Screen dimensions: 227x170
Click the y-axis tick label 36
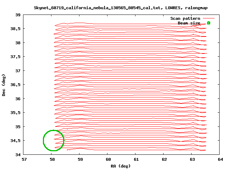tap(18, 99)
